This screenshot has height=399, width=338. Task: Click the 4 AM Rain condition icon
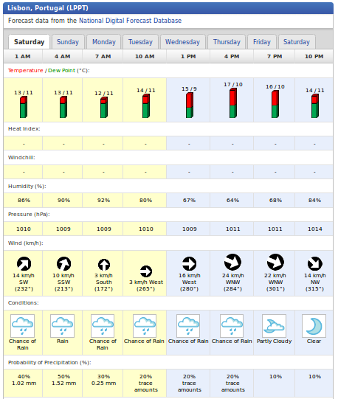click(63, 326)
